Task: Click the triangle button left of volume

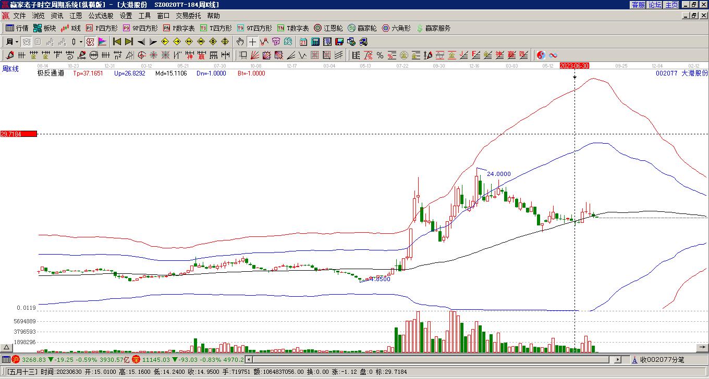Action: tap(7, 347)
